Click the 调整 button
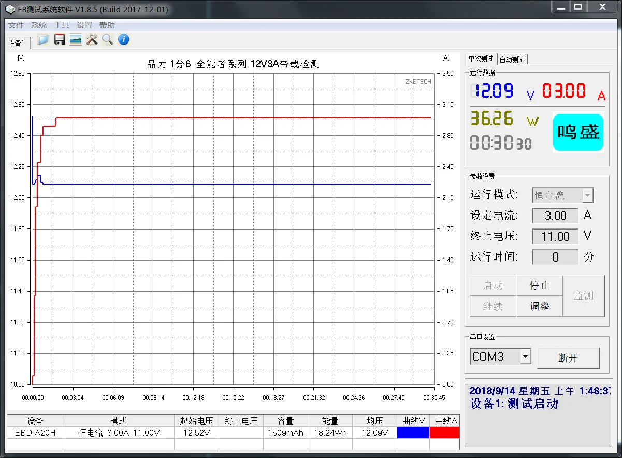Screen dimensions: 622x458 point(540,306)
